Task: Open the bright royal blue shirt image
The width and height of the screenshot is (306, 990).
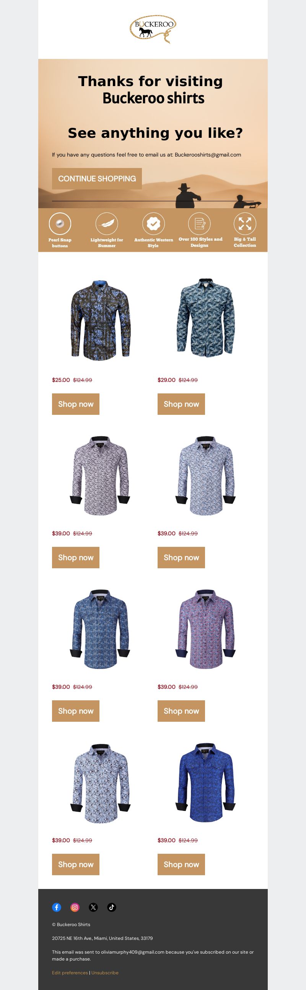Action: [206, 783]
